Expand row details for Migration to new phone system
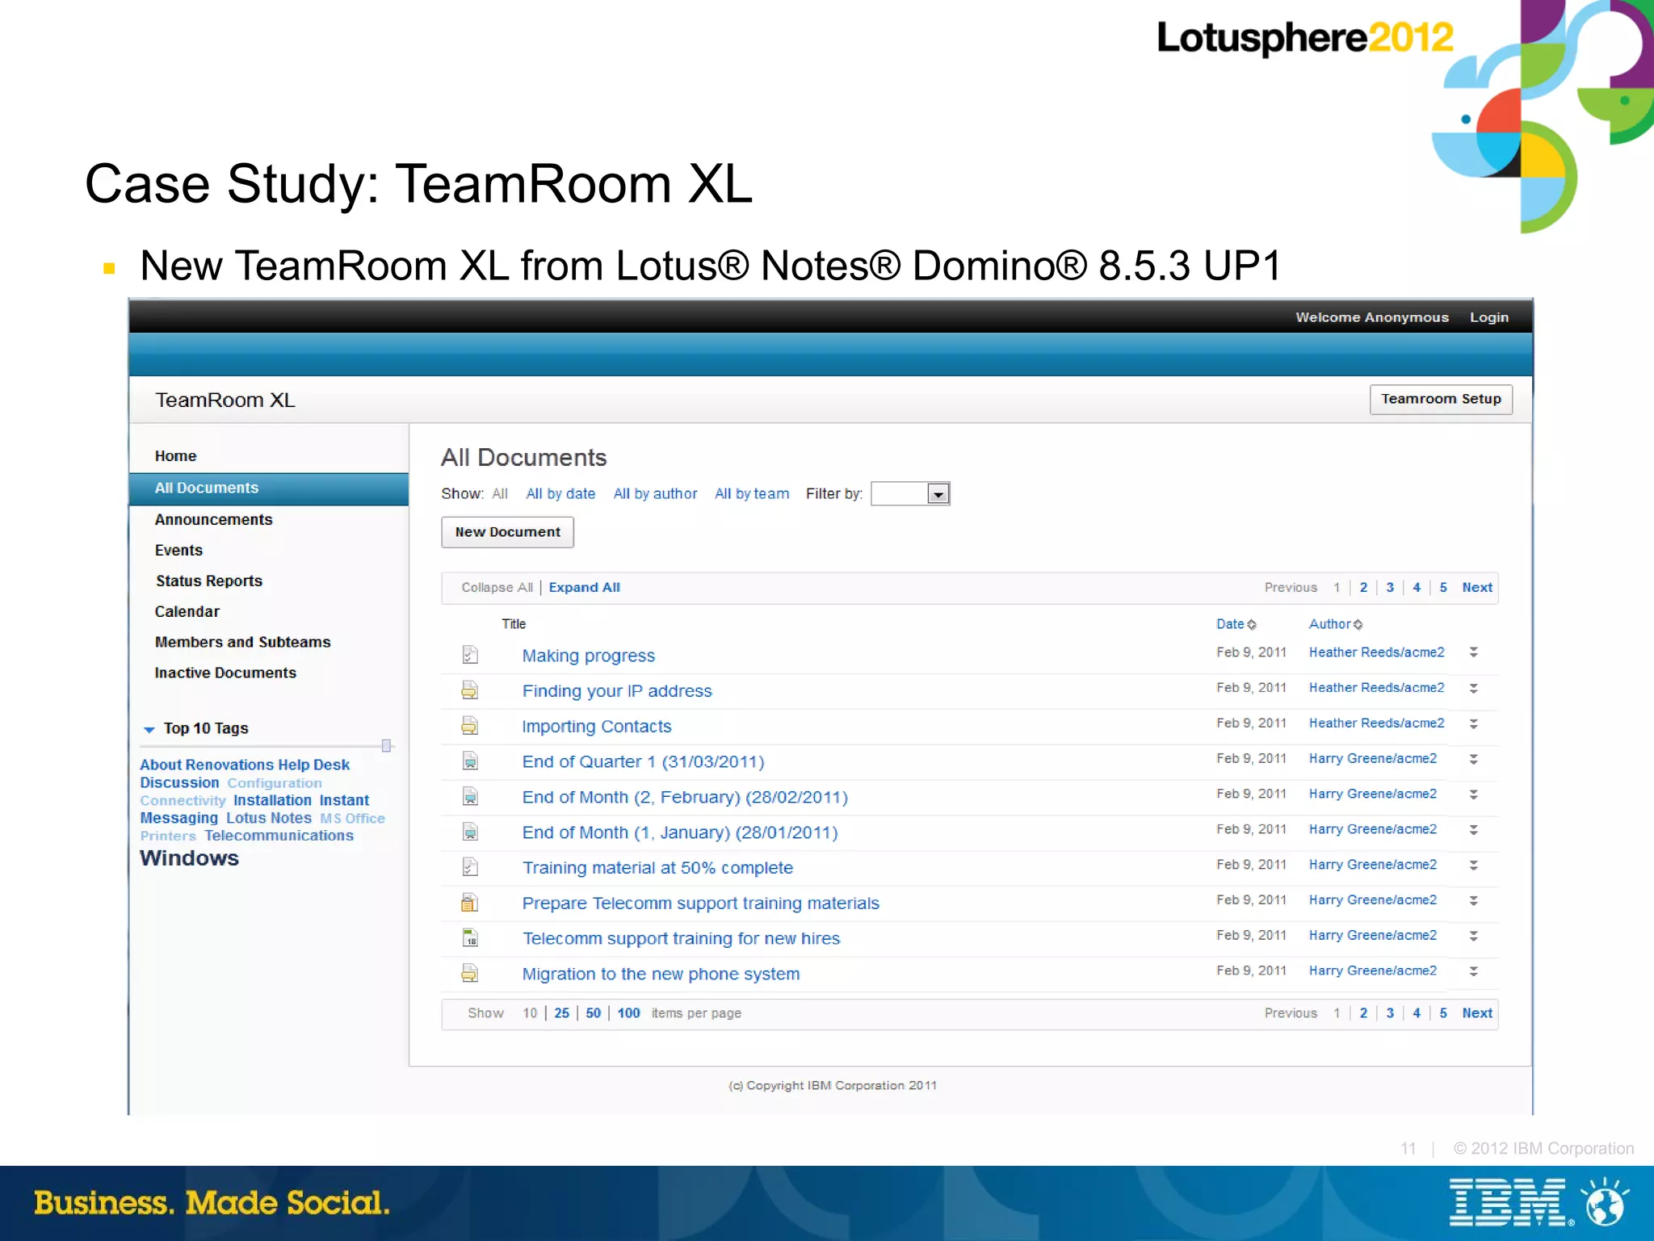Screen dimensions: 1654x1241 tap(1473, 971)
